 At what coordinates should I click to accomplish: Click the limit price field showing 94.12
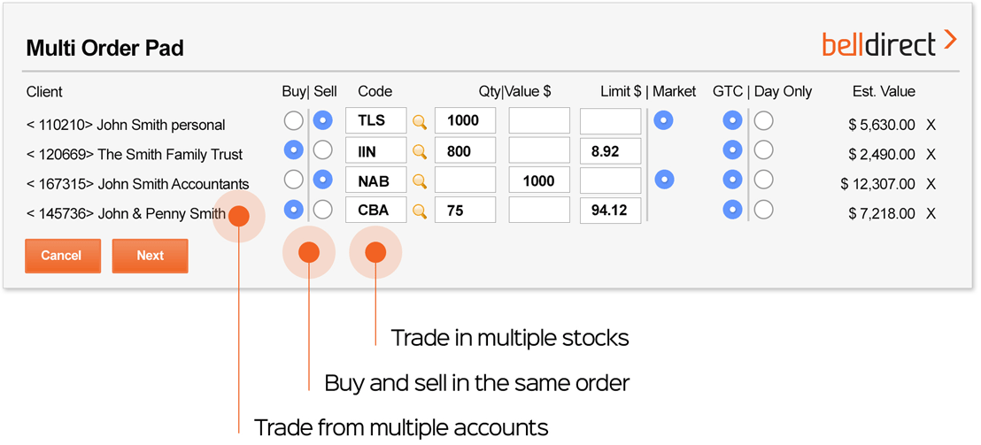(611, 210)
